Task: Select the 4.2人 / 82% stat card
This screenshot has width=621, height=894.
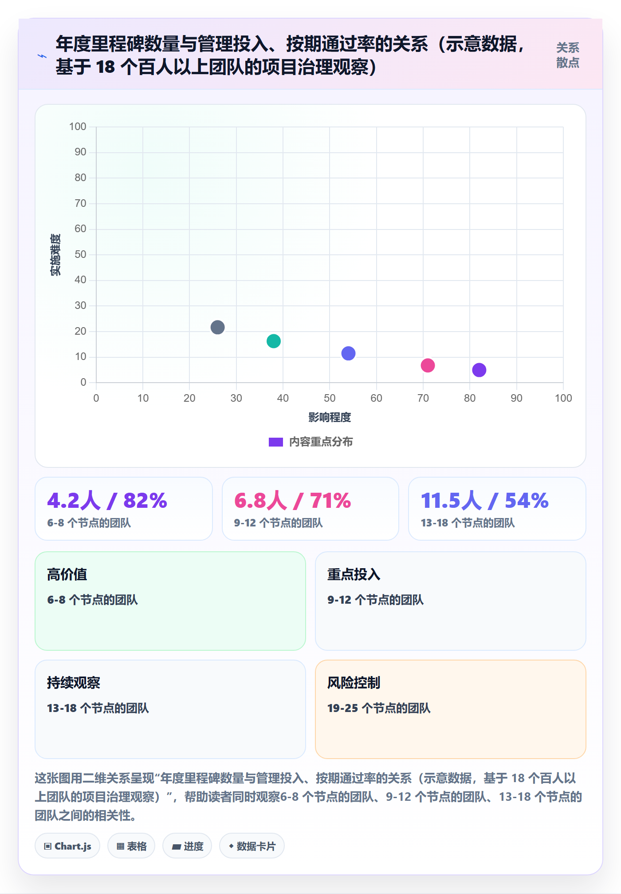Action: (124, 509)
